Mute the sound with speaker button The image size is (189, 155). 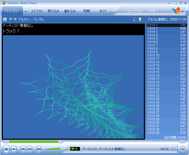coord(39,149)
